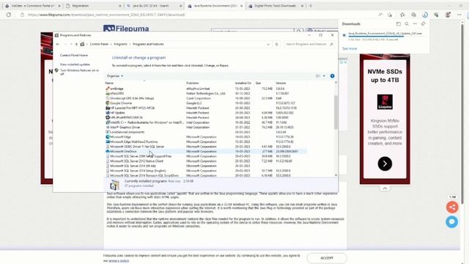Add this page to favorites star icon

click(390, 15)
